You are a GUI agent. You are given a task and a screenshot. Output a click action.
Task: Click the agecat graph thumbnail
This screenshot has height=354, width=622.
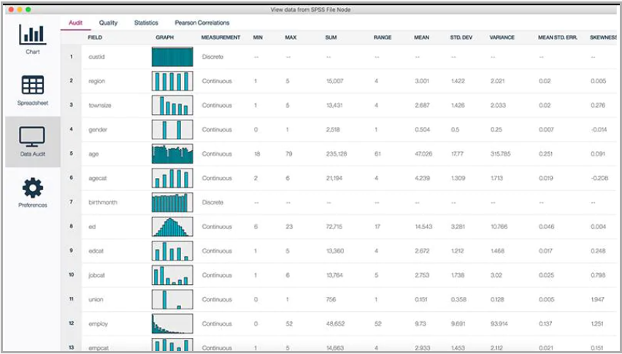172,178
